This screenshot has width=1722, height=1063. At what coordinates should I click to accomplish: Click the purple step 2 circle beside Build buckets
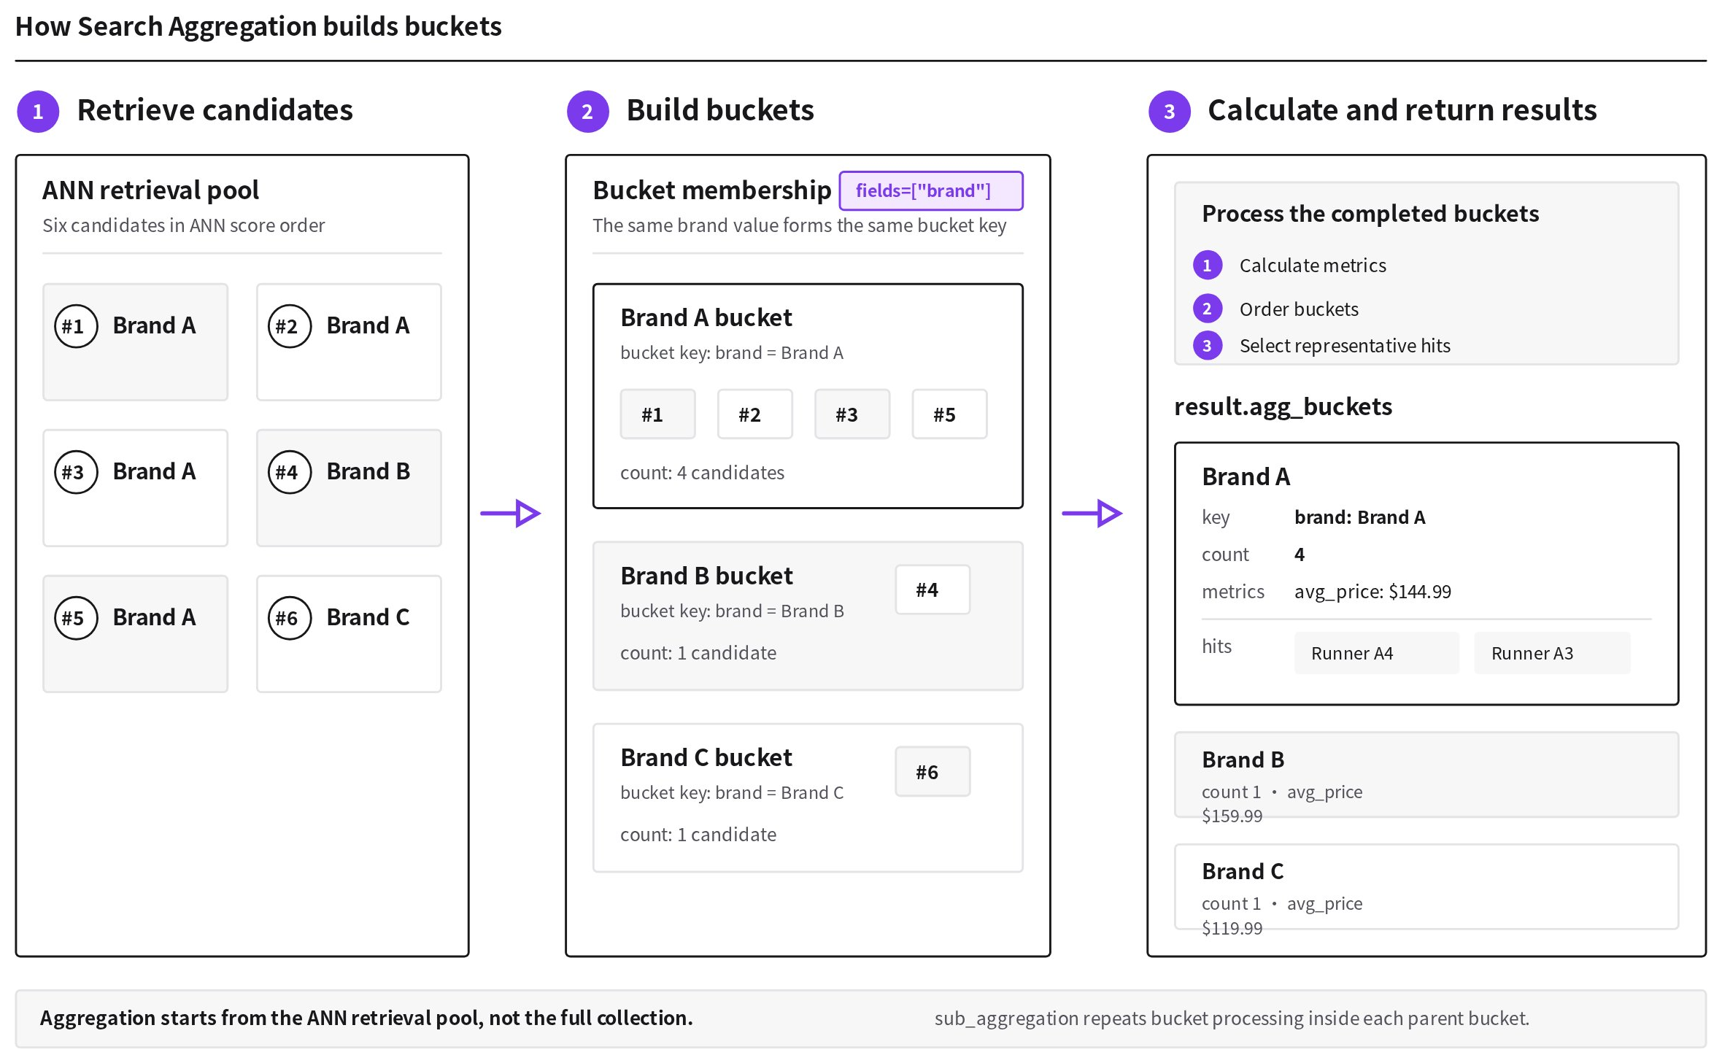click(587, 112)
